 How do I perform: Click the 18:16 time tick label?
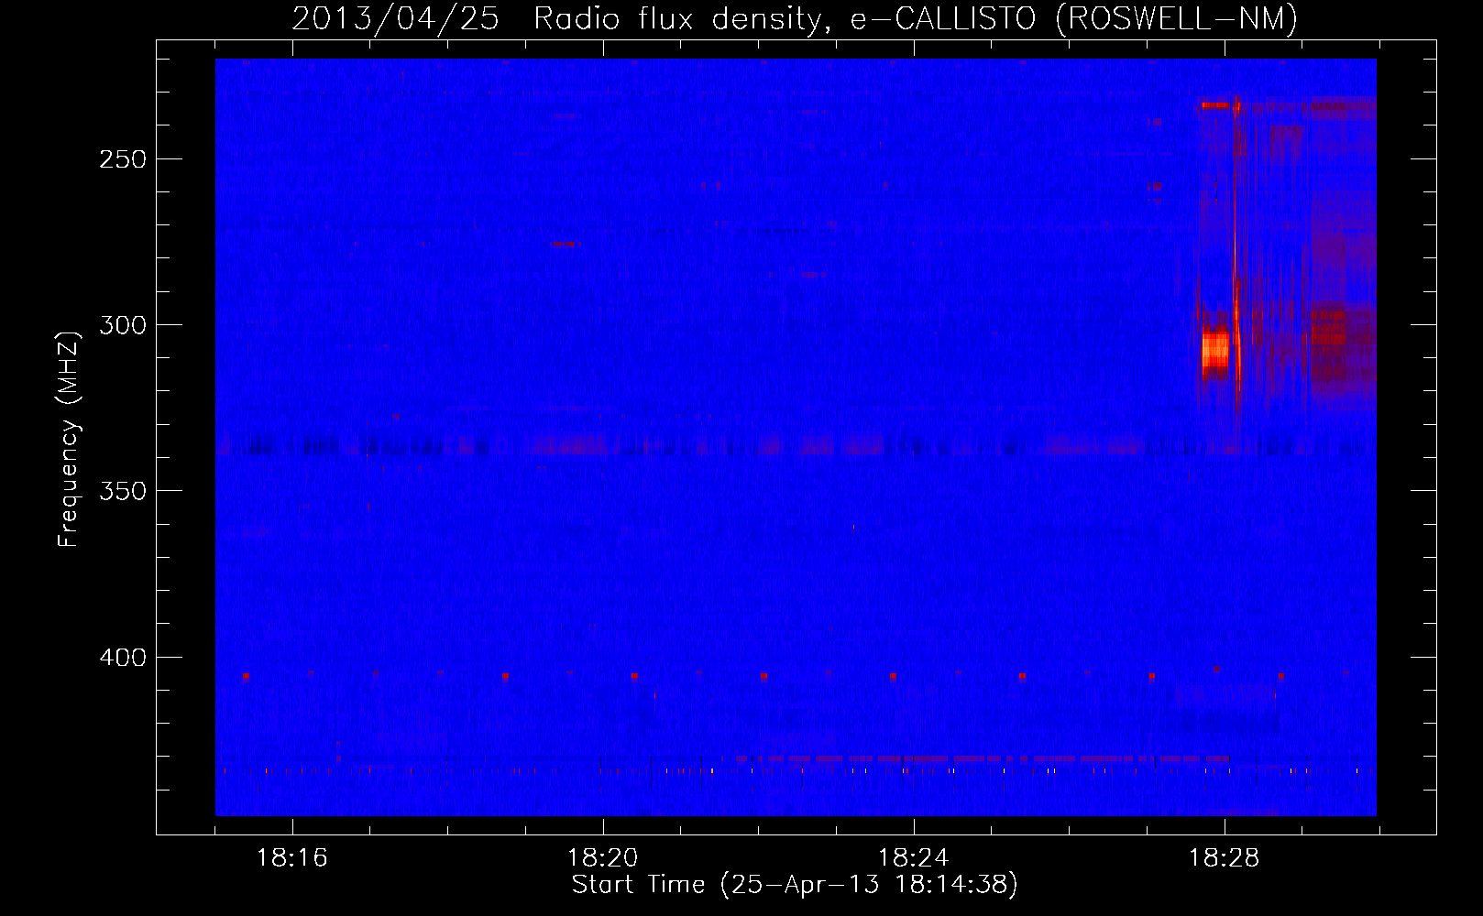click(x=292, y=858)
